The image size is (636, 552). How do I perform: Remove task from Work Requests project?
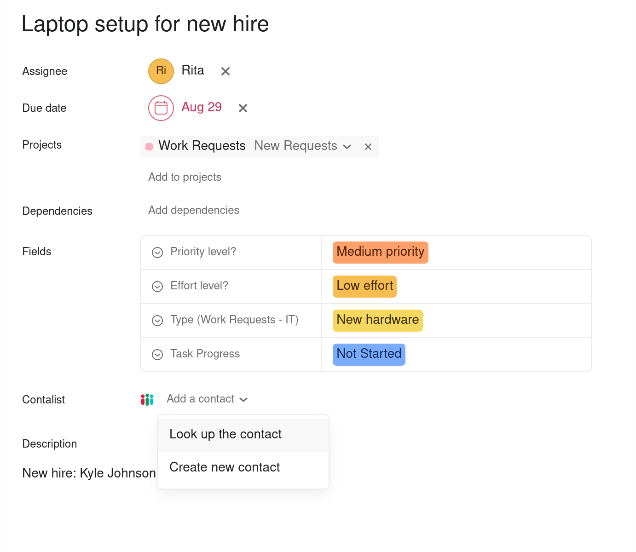pos(368,147)
